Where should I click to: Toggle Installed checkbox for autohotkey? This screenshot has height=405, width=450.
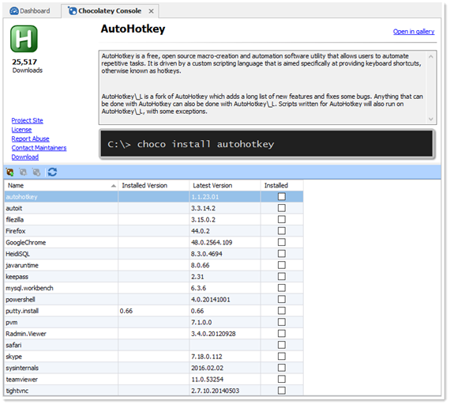pos(282,197)
